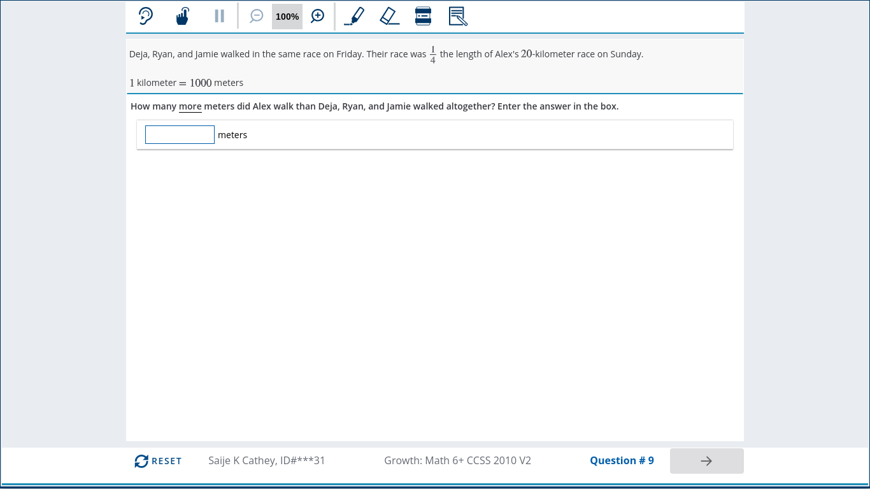
Task: Click the meters unit label
Action: (232, 135)
